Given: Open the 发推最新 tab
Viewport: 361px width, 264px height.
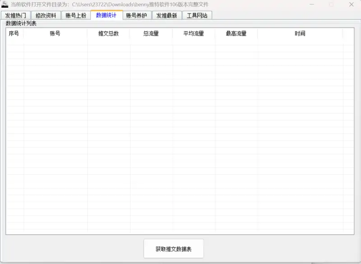Looking at the screenshot, I should 167,15.
